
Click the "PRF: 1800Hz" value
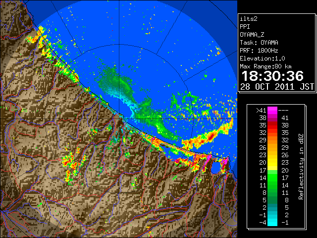(259, 51)
